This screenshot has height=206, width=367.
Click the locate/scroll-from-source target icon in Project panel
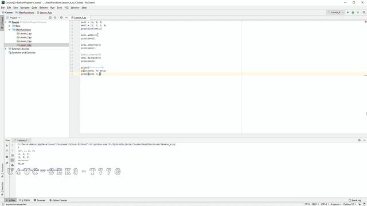tap(50, 18)
